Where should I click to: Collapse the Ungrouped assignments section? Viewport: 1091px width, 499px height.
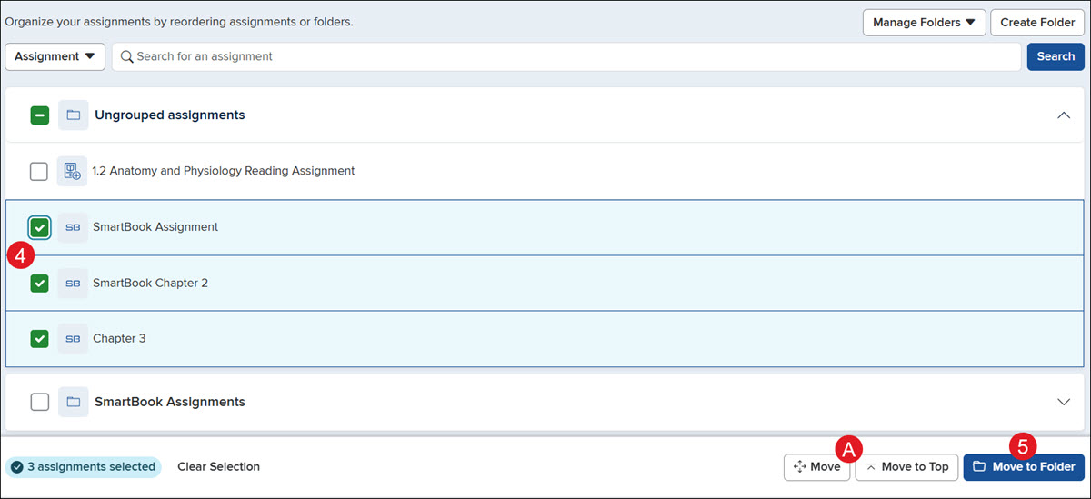(1064, 115)
